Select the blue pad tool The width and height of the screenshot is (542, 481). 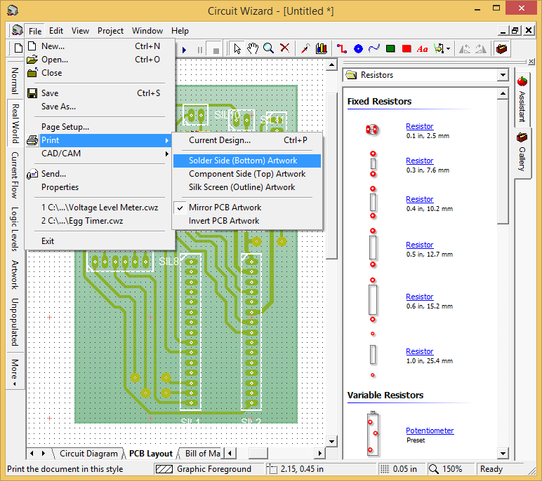click(358, 48)
